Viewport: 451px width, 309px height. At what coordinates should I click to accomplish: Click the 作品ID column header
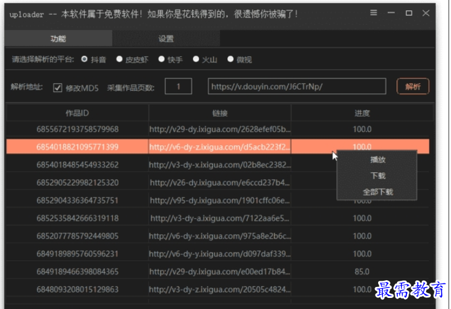click(x=77, y=113)
